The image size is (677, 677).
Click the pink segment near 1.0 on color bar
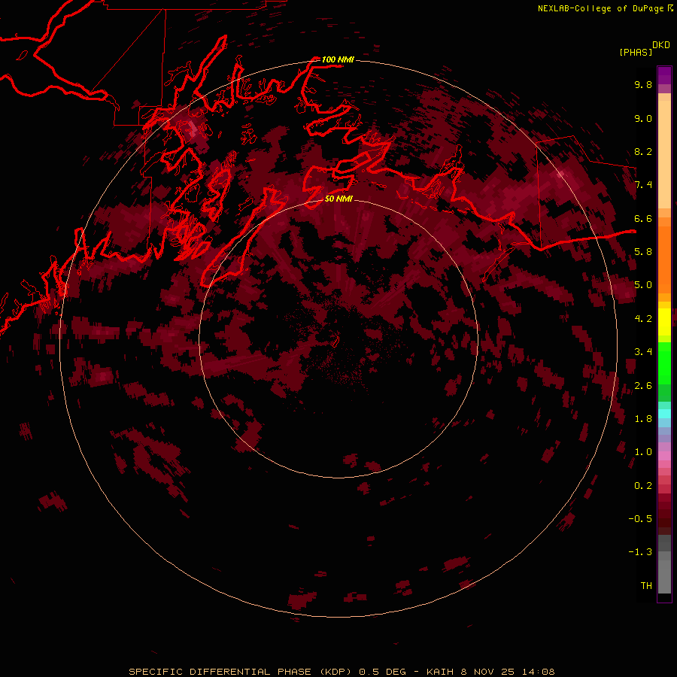pyautogui.click(x=664, y=456)
